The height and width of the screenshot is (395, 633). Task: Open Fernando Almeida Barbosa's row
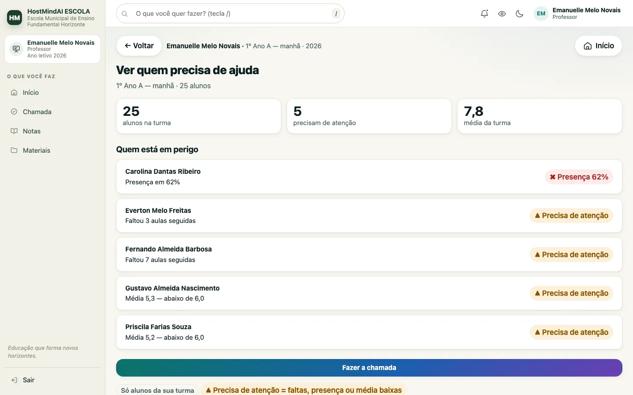369,255
